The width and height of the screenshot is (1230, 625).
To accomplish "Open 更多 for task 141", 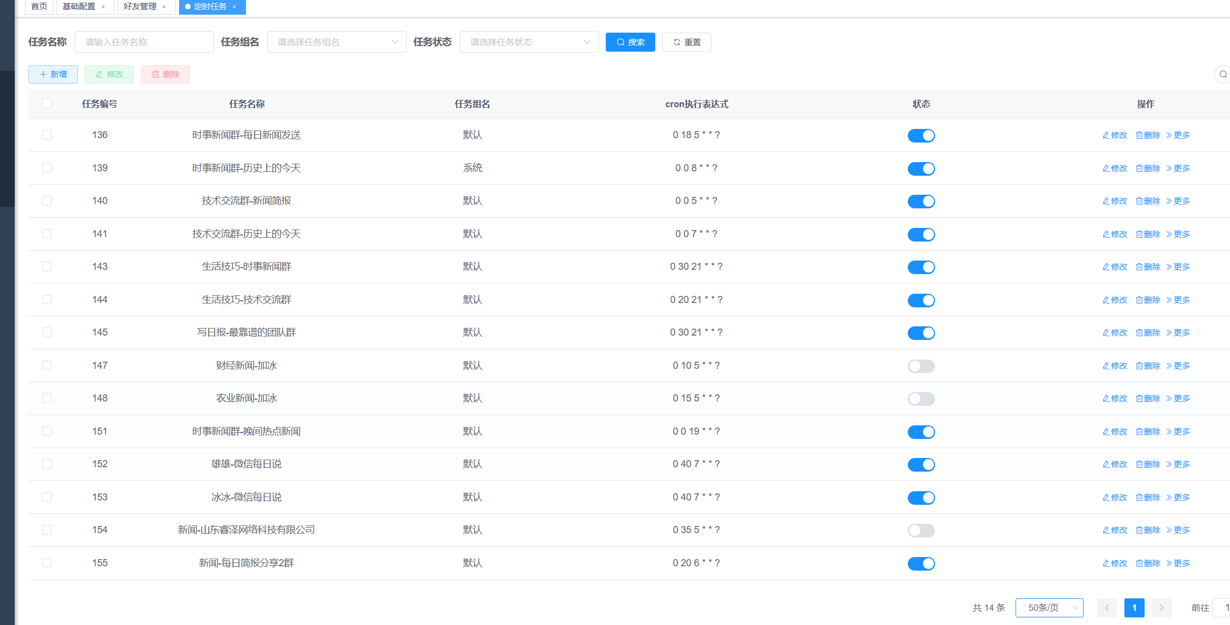I will (1178, 234).
